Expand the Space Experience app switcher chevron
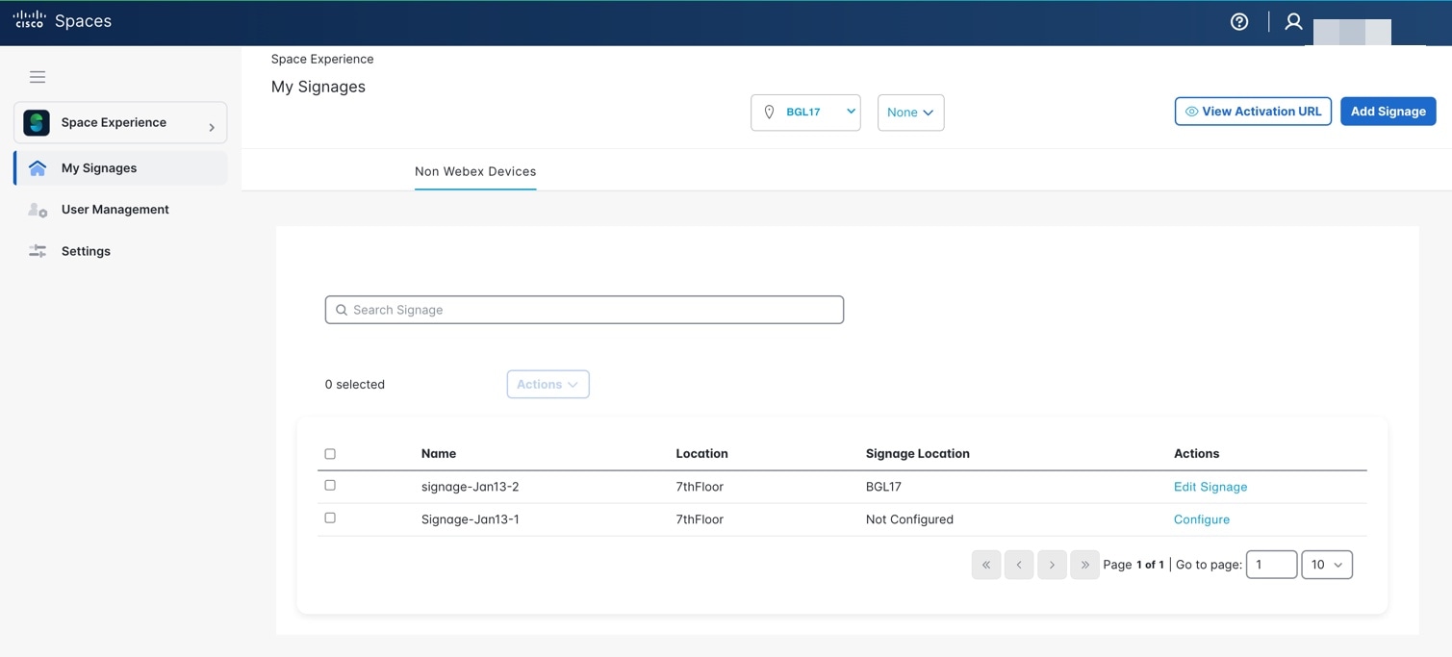The width and height of the screenshot is (1452, 657). pyautogui.click(x=212, y=127)
